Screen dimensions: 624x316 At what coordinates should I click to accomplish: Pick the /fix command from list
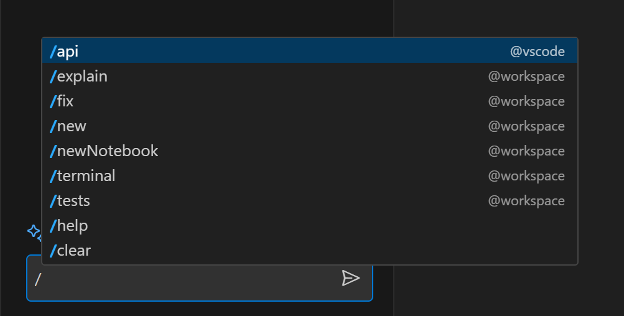tap(310, 101)
